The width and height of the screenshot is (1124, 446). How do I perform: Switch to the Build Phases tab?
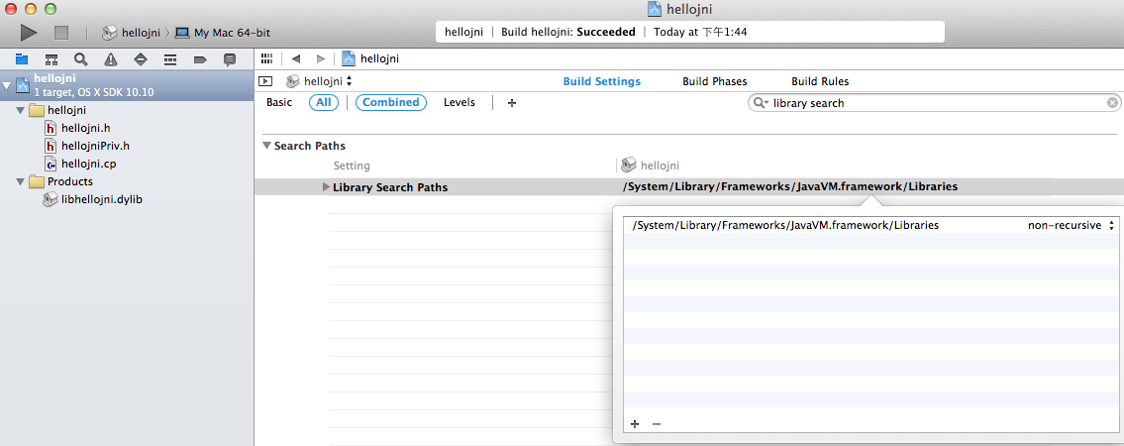pyautogui.click(x=714, y=81)
